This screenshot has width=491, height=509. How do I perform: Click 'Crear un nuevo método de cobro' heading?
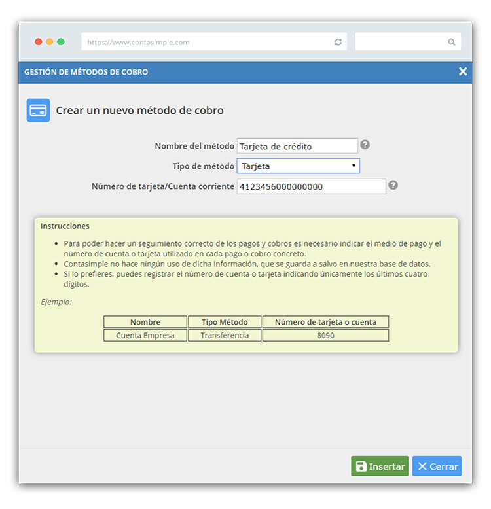pyautogui.click(x=139, y=111)
